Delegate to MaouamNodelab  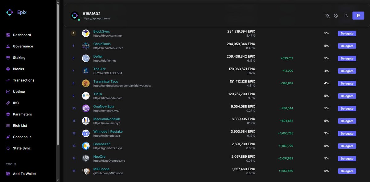pos(347,121)
